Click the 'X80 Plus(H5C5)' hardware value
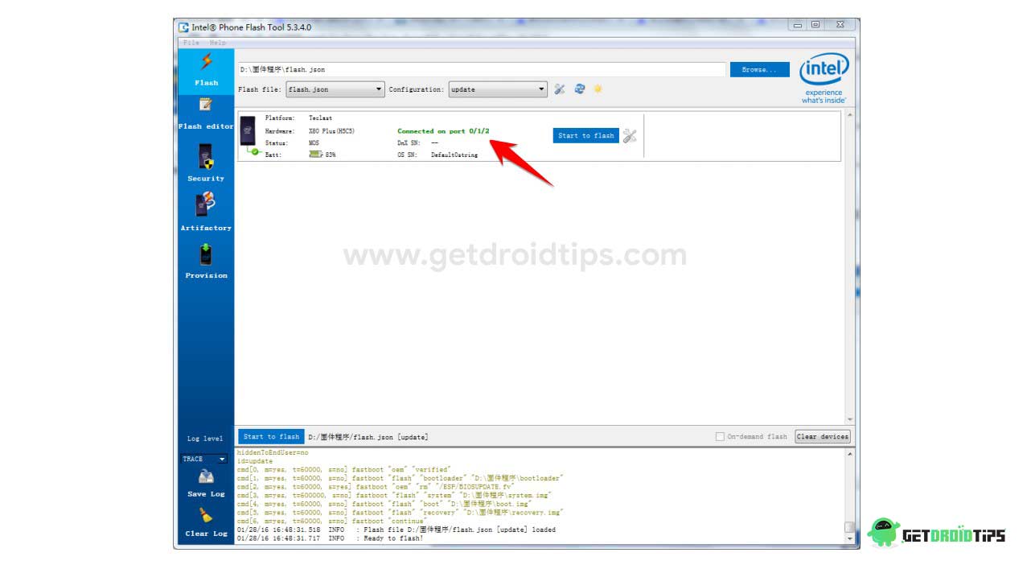 [x=331, y=130]
